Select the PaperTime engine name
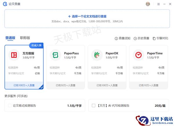Viewport: 174px width, 126px height. click(x=155, y=53)
